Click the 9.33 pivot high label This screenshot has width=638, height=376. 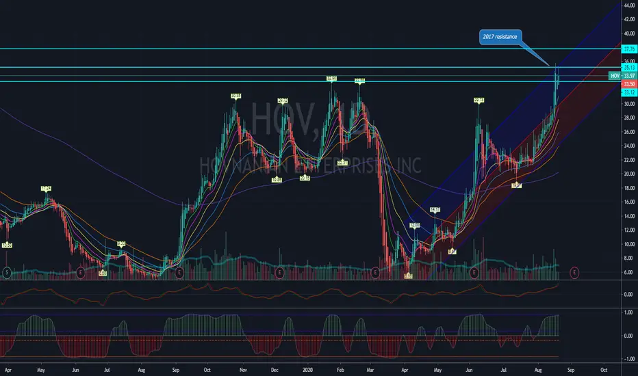point(121,244)
